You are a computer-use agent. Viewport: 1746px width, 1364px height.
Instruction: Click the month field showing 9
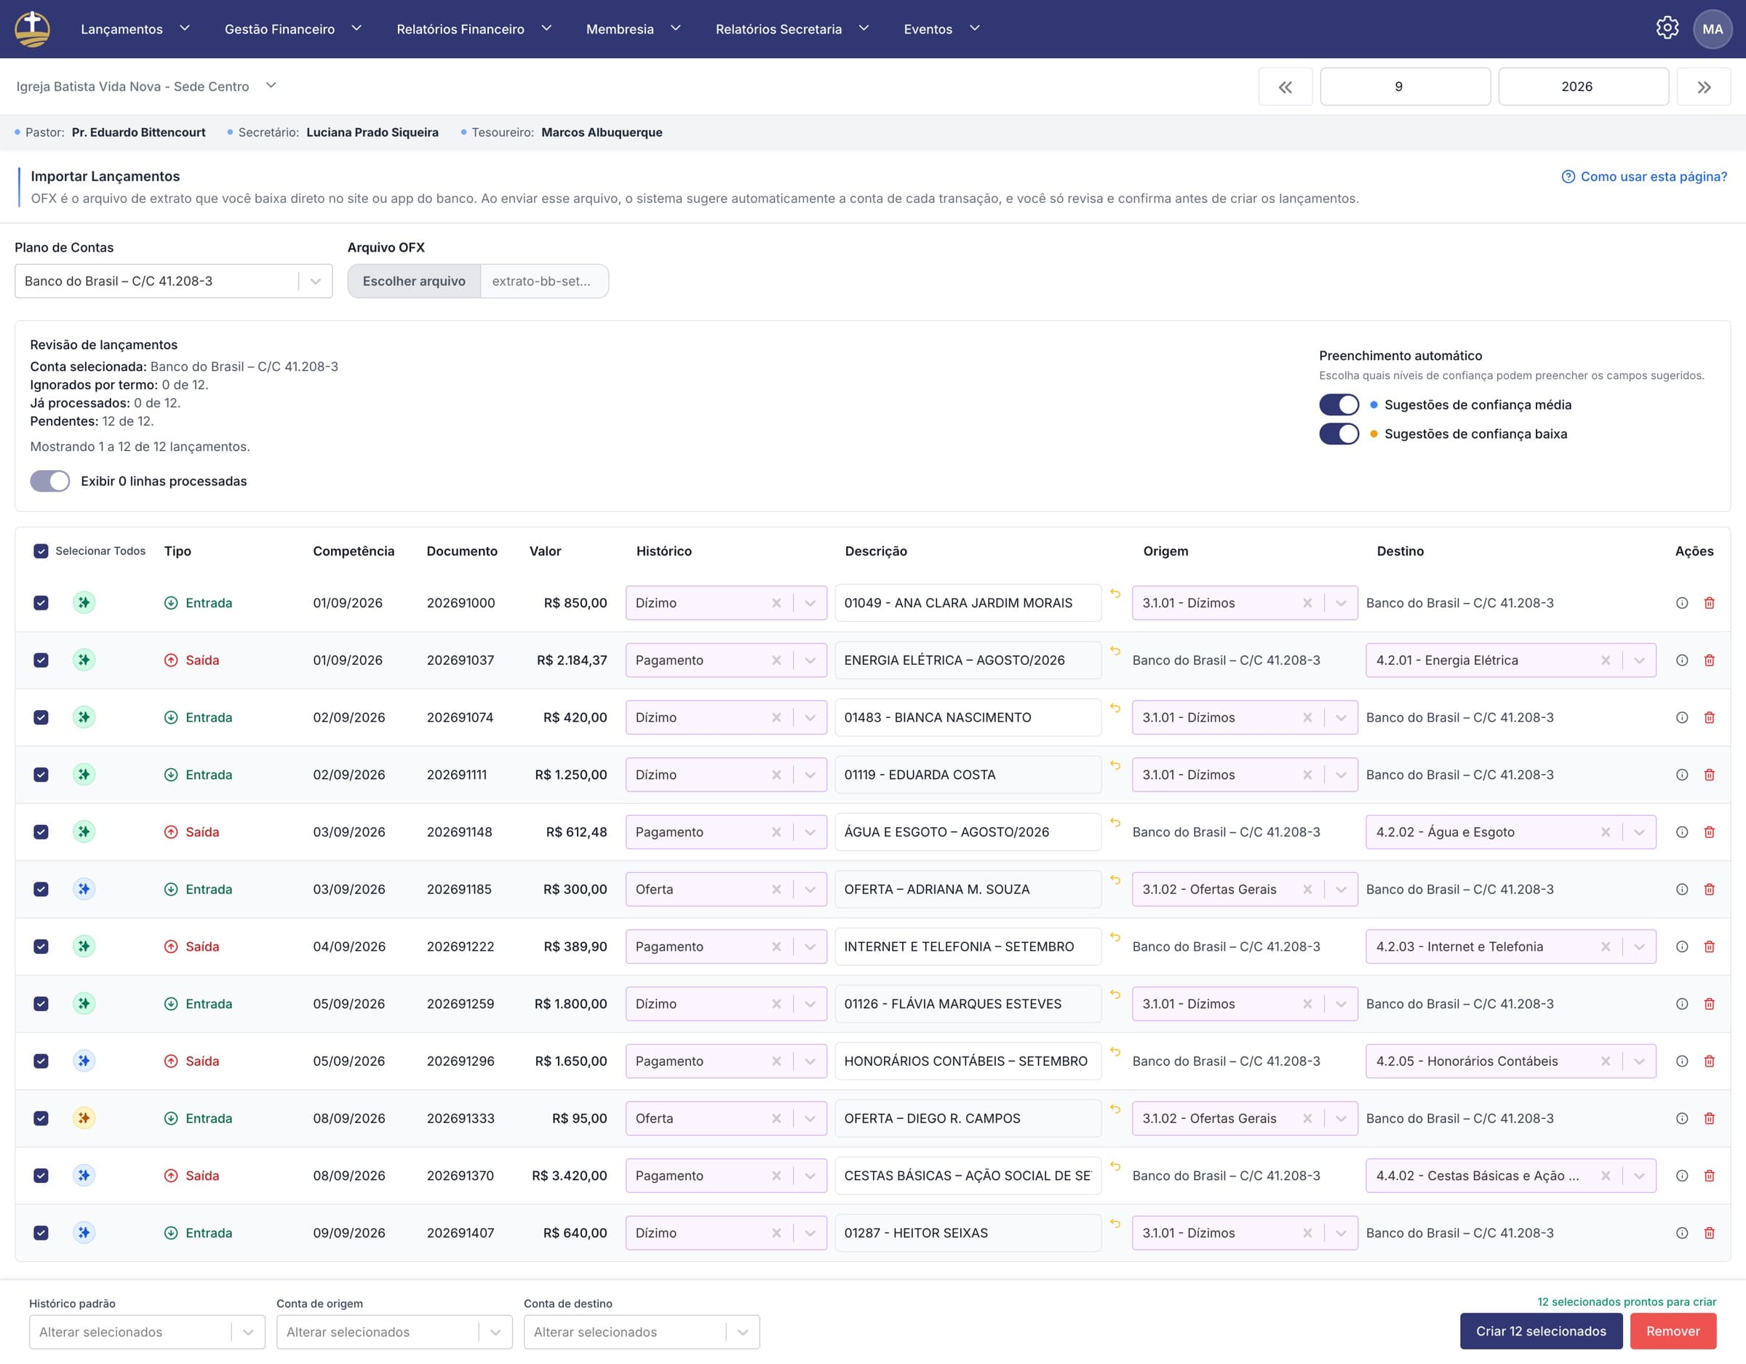[x=1405, y=87]
